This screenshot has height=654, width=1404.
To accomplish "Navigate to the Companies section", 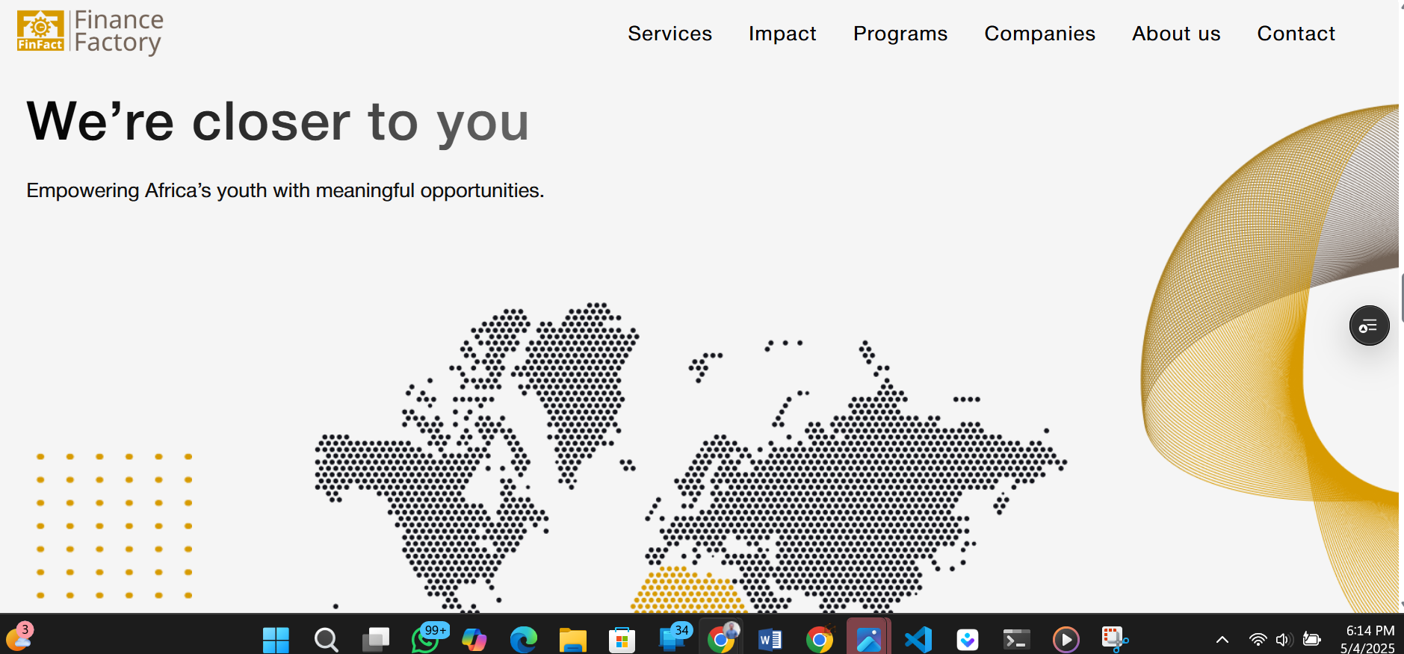I will tap(1039, 34).
